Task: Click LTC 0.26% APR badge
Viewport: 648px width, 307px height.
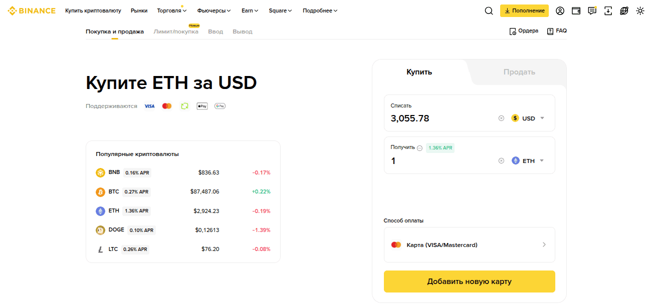Action: pos(135,249)
